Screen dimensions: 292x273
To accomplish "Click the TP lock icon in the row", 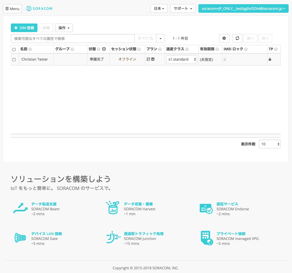I will 270,59.
